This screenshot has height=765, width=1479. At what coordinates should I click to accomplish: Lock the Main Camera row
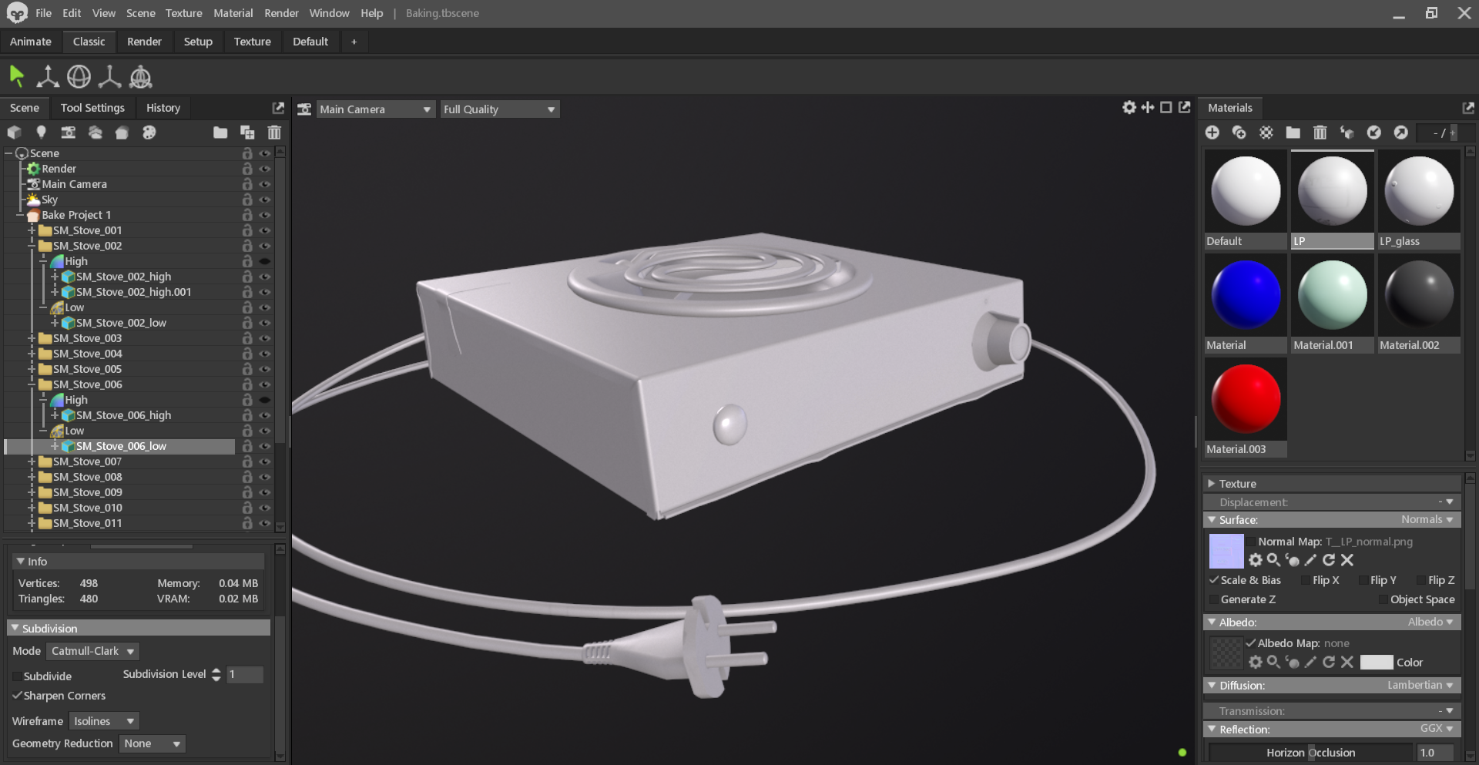[x=247, y=184]
